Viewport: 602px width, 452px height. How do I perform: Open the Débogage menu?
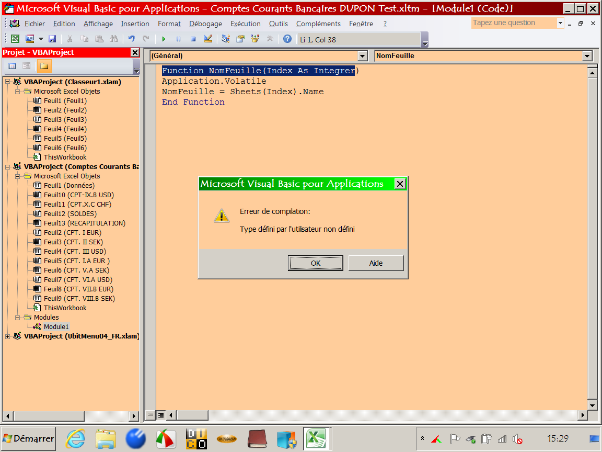205,24
